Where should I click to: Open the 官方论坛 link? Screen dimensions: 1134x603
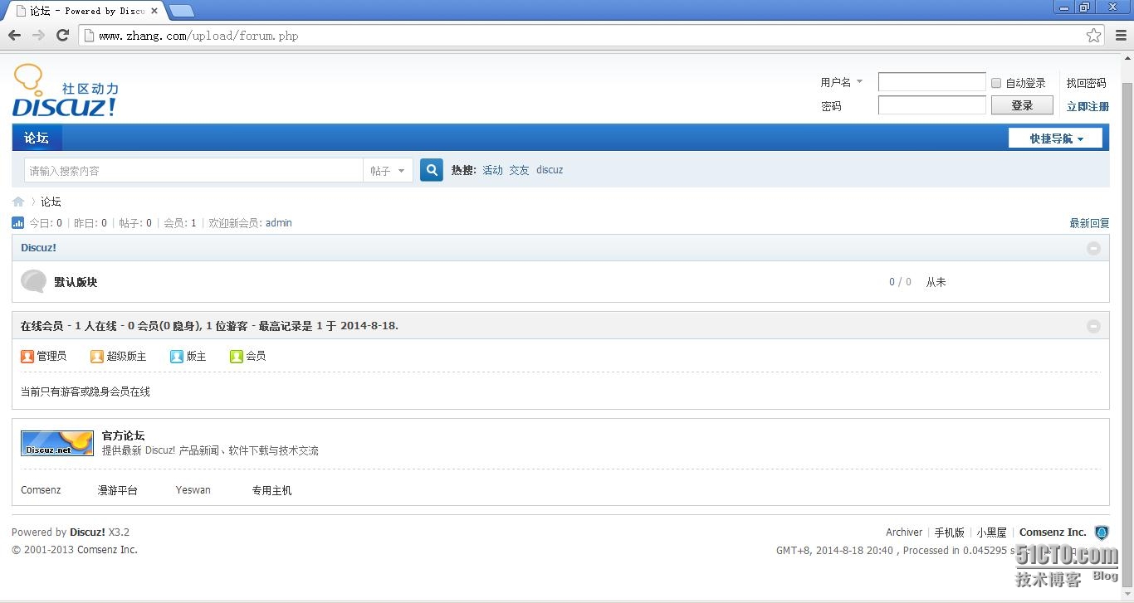click(x=124, y=435)
